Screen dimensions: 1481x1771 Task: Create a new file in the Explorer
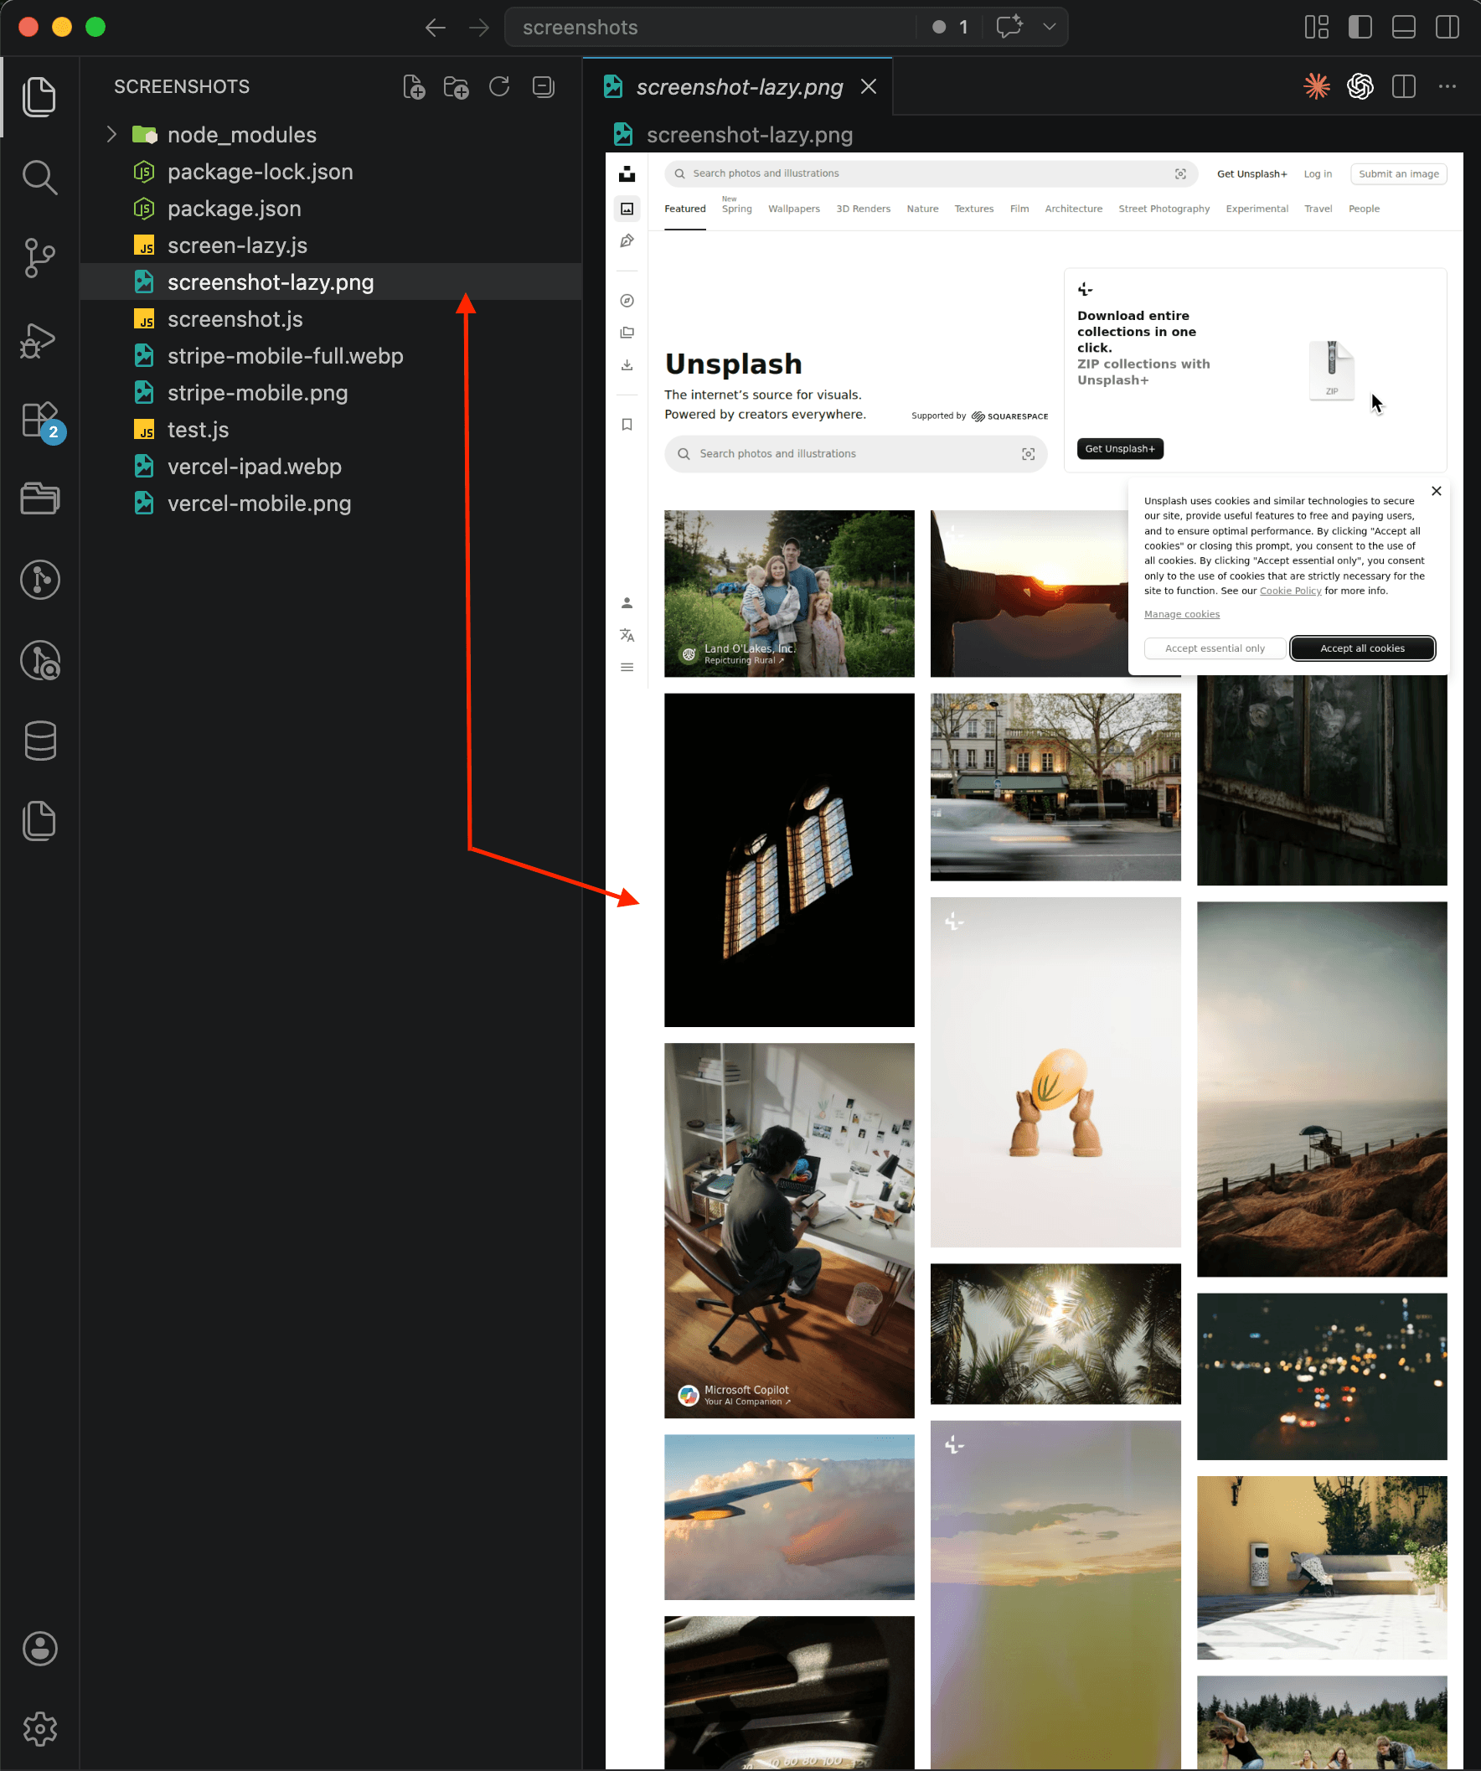coord(414,86)
